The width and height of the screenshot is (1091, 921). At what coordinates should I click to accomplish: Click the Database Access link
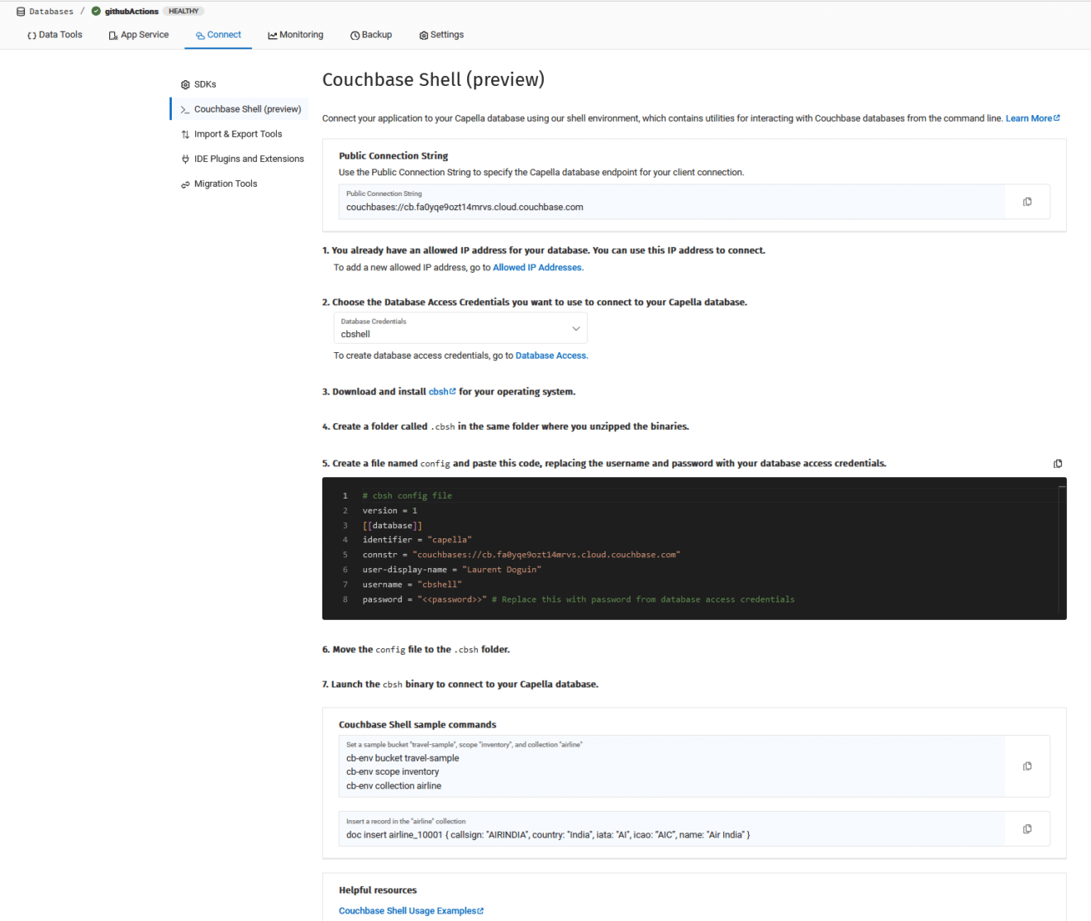[550, 355]
